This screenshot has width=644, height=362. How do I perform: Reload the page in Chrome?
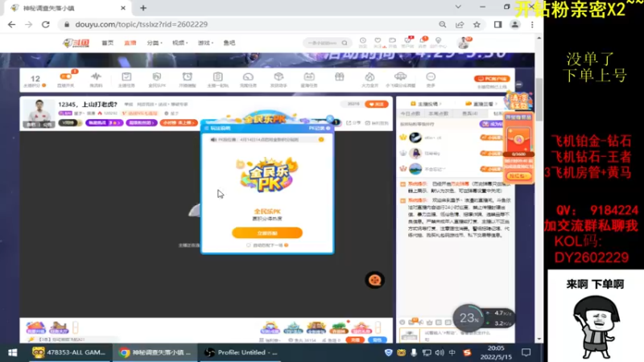point(46,25)
